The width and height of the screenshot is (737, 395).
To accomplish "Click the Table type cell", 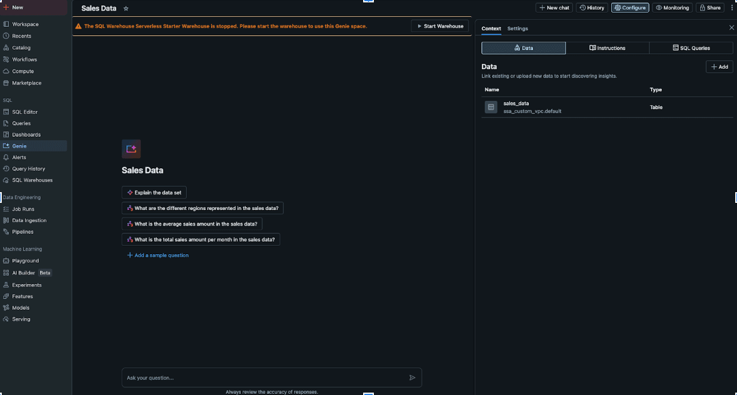I will [656, 107].
